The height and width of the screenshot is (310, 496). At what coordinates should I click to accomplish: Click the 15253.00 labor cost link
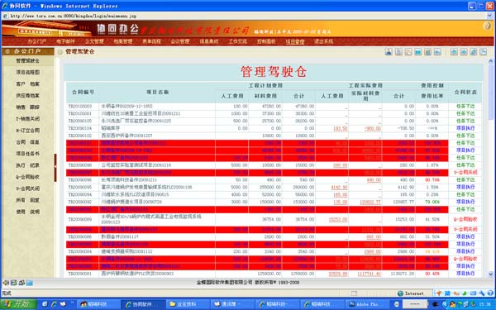338,219
